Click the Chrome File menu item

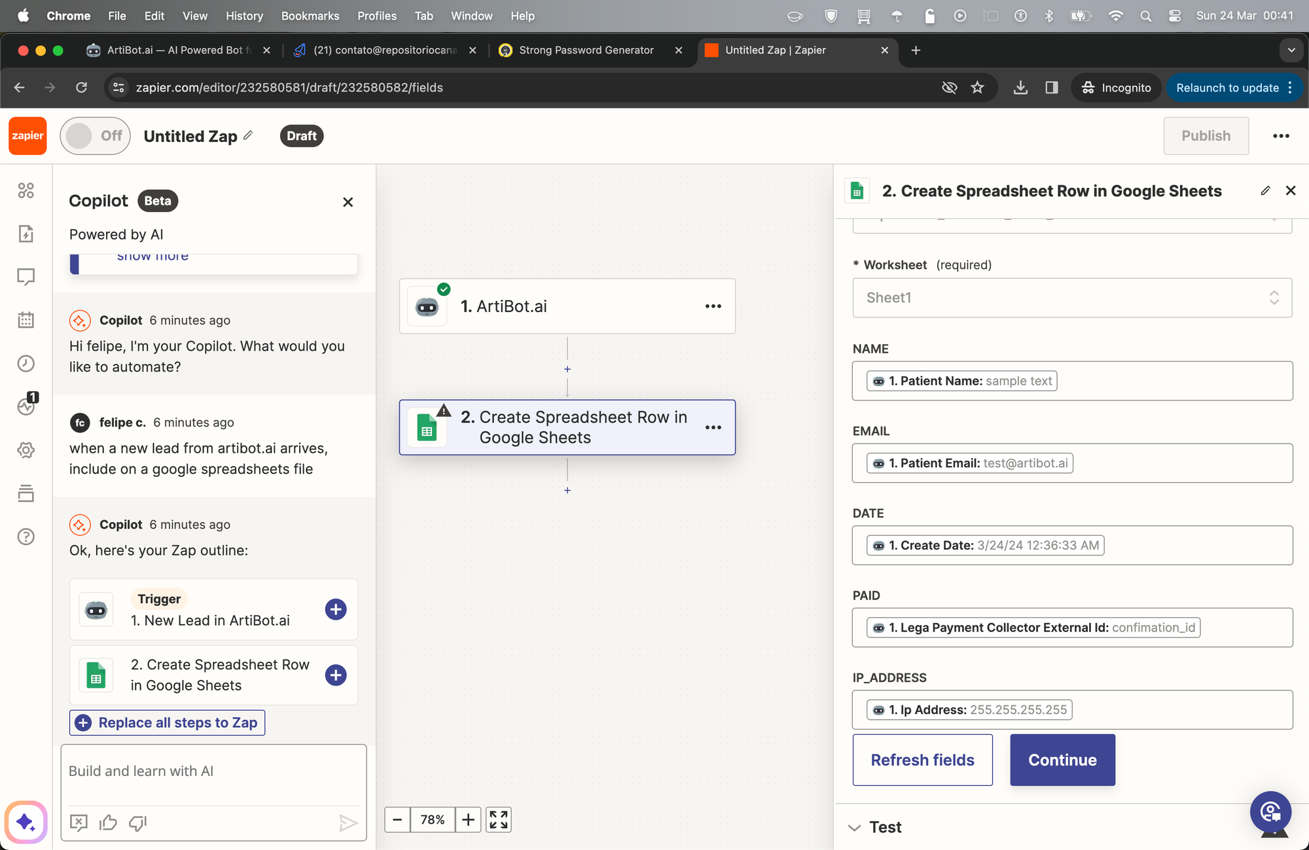pyautogui.click(x=115, y=15)
